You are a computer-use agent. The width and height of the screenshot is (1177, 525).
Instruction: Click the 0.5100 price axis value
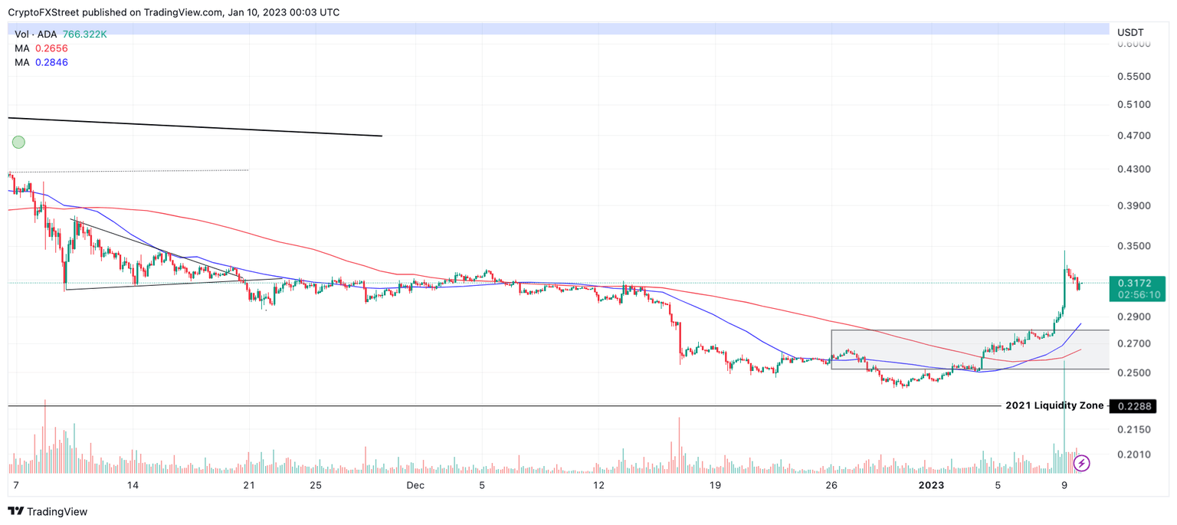click(x=1135, y=104)
